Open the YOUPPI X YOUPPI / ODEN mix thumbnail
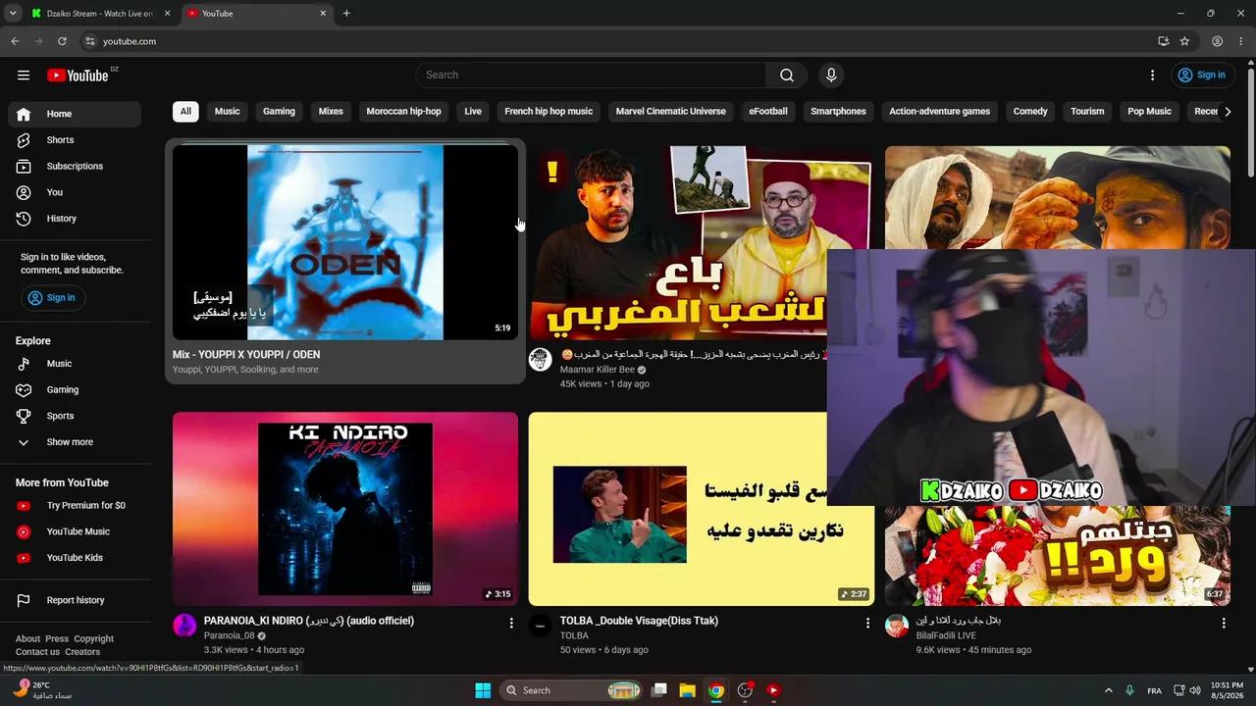Screen dimensions: 1256x706 345,242
